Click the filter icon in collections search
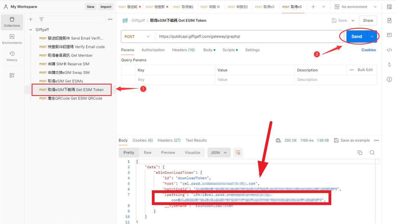This screenshot has height=224, width=396. 41,19
